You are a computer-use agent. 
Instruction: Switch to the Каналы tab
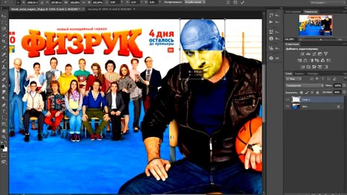[x=299, y=74]
